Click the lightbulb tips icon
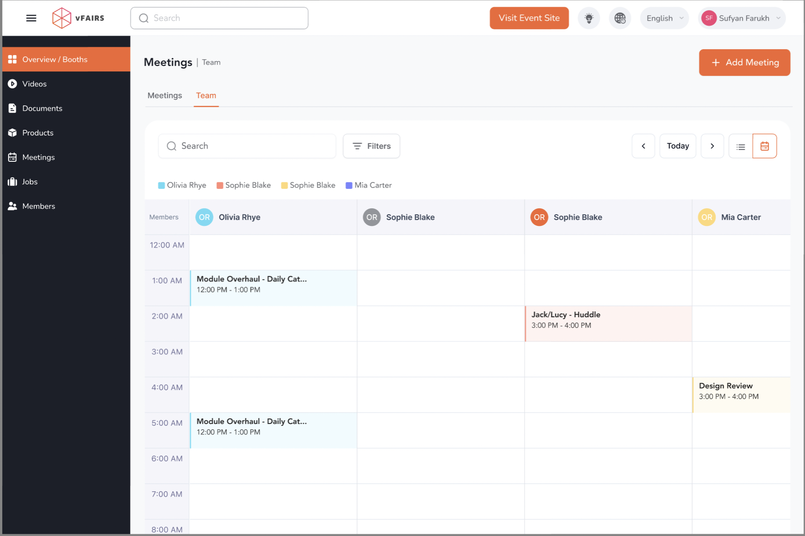The width and height of the screenshot is (805, 536). tap(589, 18)
